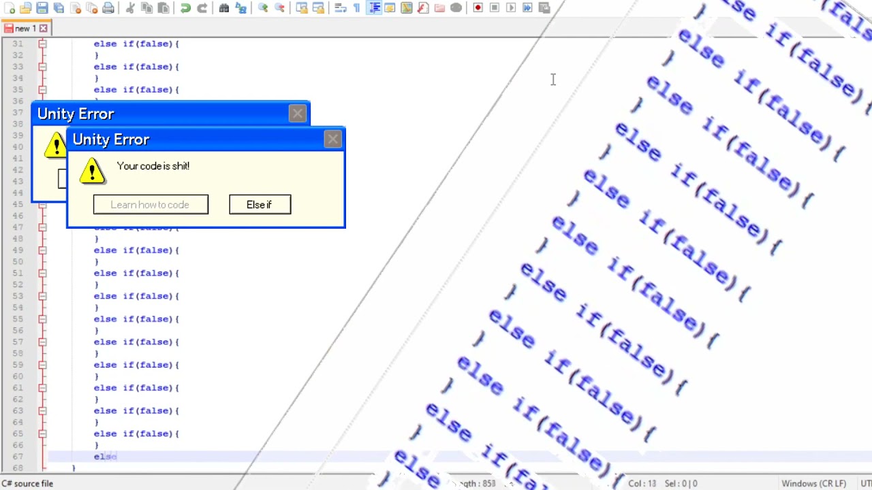Toggle synchronized vertical scrolling

click(302, 8)
